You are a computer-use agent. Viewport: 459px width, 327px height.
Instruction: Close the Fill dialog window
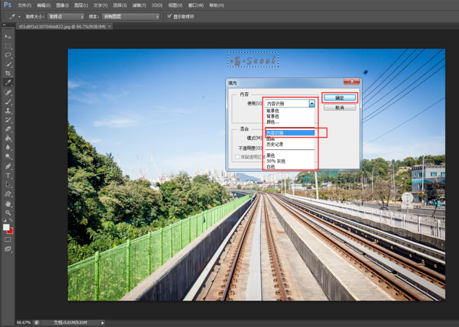352,82
